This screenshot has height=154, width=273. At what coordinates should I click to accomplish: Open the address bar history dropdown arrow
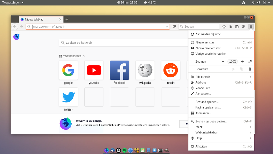tap(167, 27)
